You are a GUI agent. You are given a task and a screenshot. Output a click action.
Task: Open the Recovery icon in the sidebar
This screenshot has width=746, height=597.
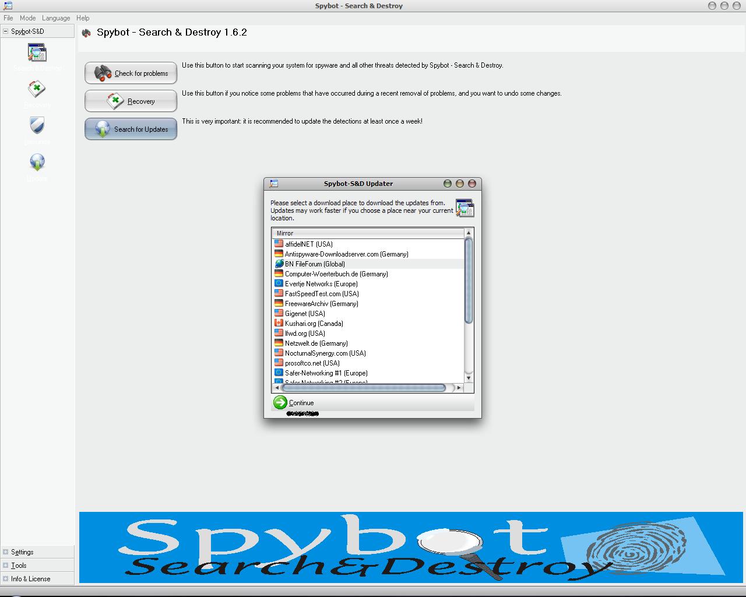click(x=37, y=94)
